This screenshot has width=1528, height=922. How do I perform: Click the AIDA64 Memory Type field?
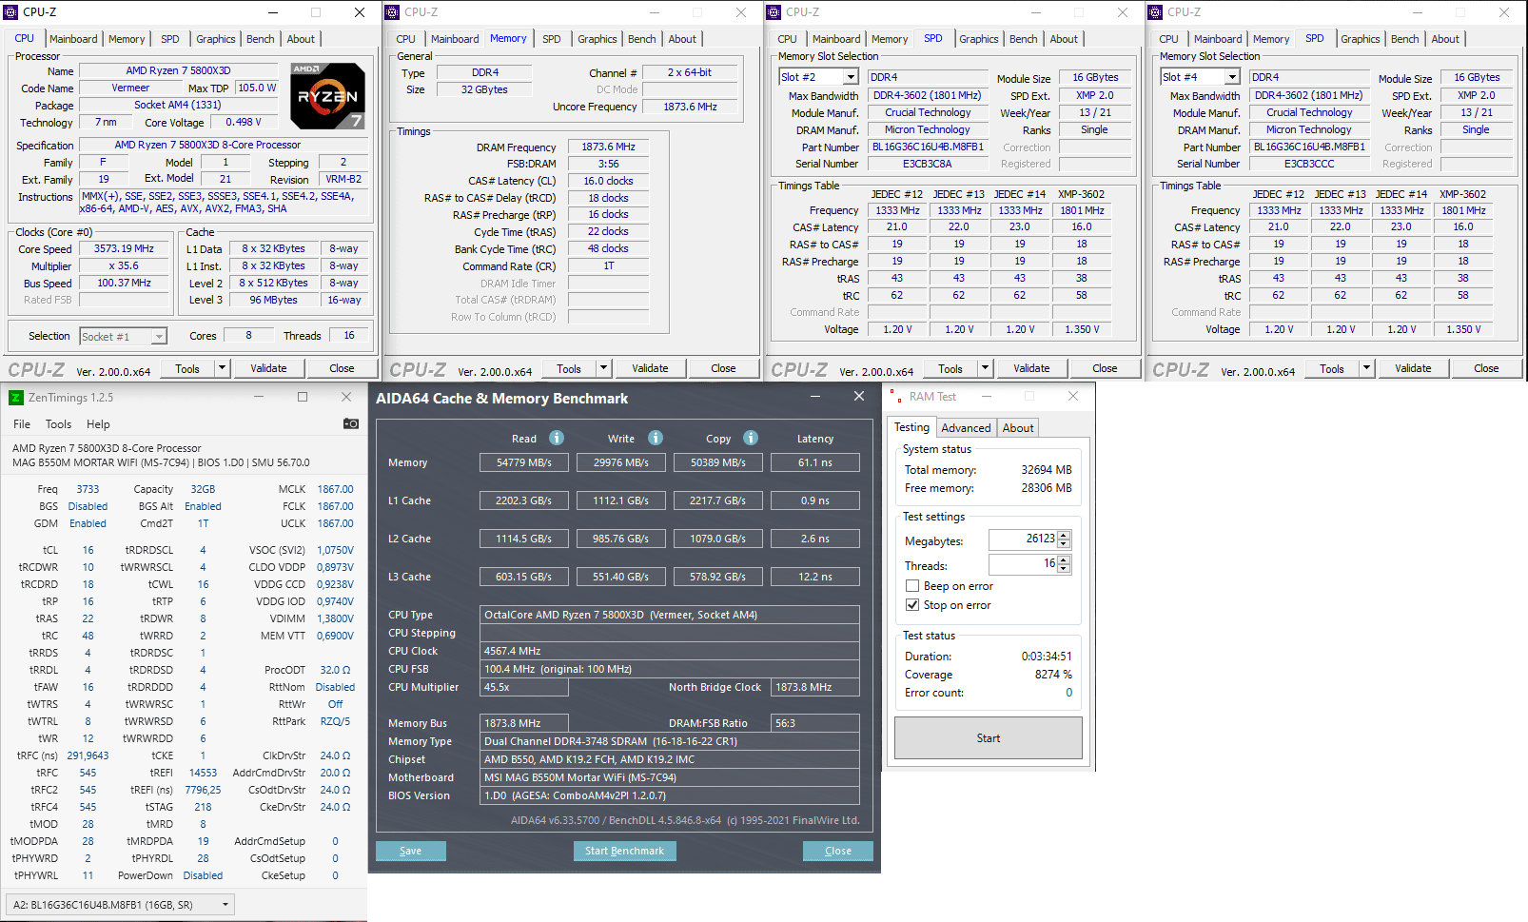(x=670, y=741)
